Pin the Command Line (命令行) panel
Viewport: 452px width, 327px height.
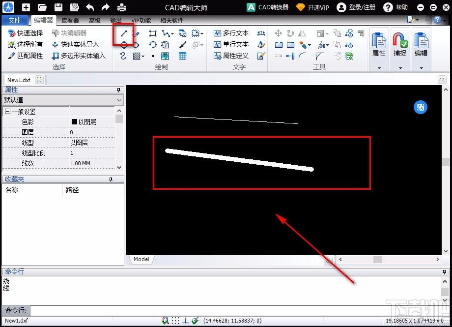[444, 272]
